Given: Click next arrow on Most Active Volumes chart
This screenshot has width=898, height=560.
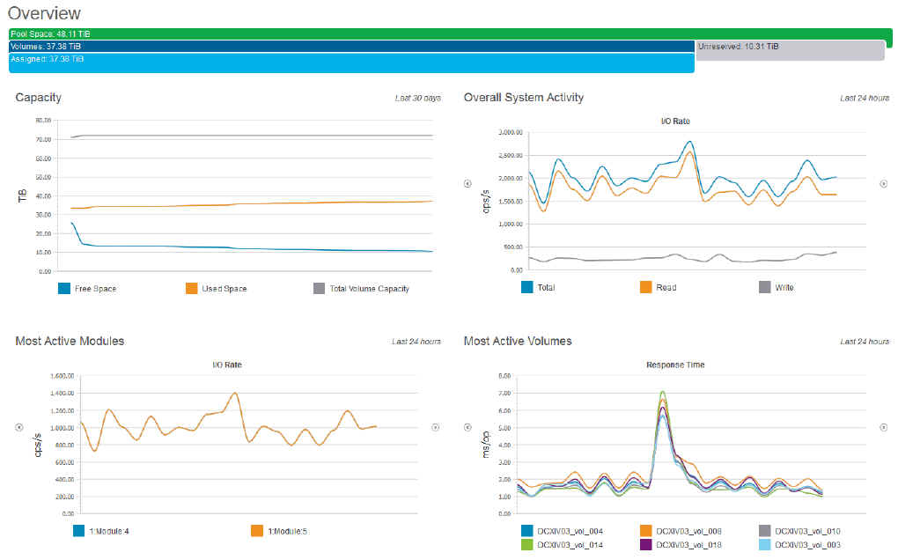Looking at the screenshot, I should 883,427.
